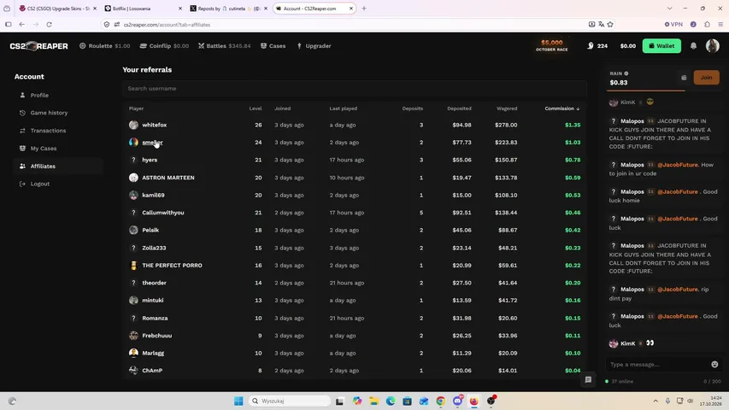Click ASTRON MARTEEN player name

click(x=168, y=178)
